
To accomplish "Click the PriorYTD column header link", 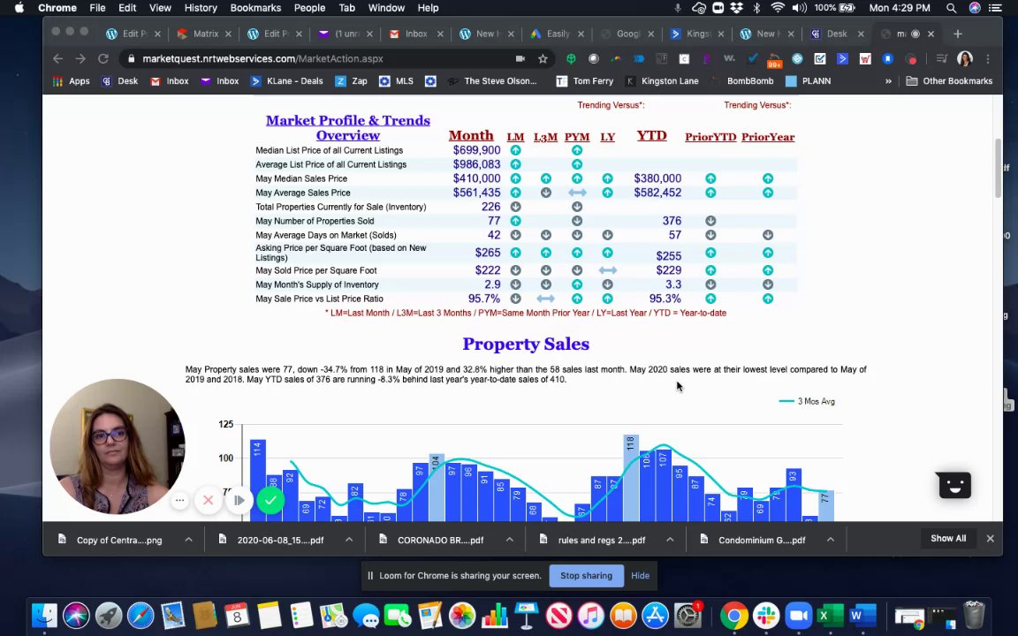I will tap(710, 137).
